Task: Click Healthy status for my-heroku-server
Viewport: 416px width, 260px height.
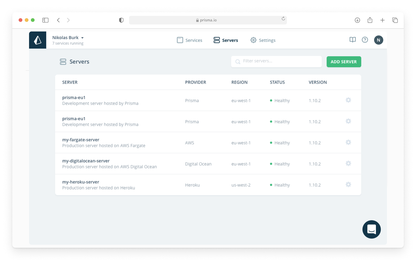Action: point(280,185)
